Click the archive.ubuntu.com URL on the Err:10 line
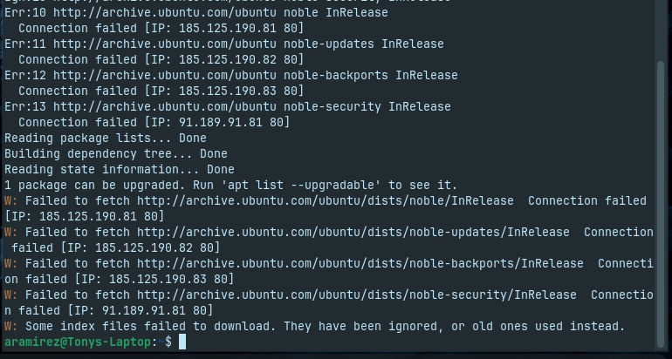 (x=165, y=12)
